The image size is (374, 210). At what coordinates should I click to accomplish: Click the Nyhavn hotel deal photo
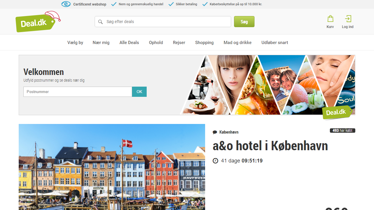112,167
